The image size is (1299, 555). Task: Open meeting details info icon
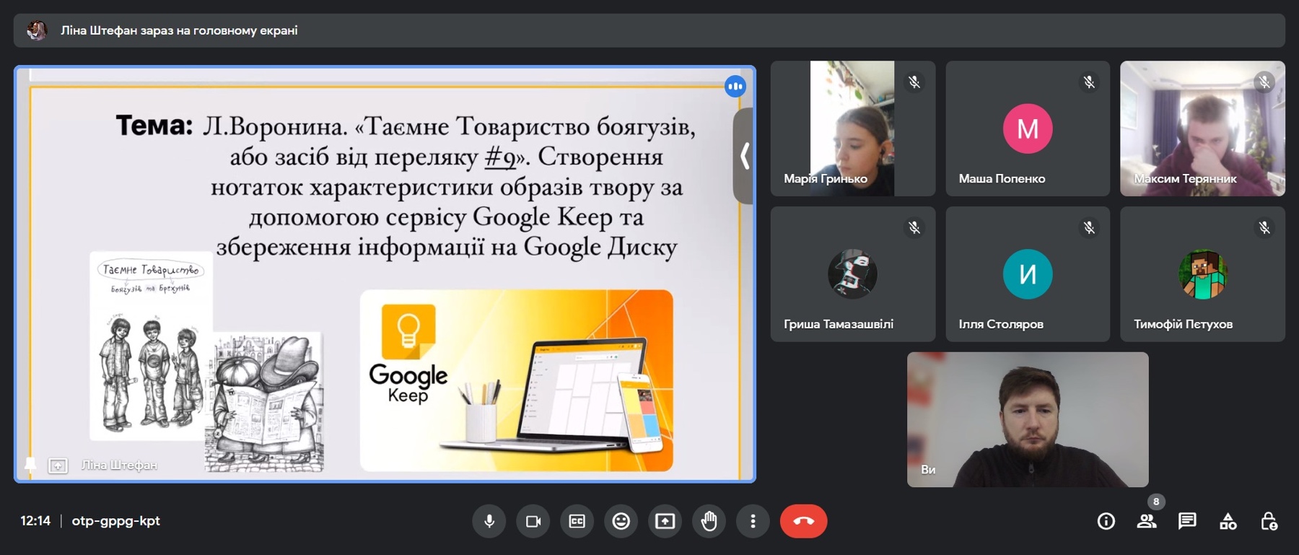pos(1106,521)
